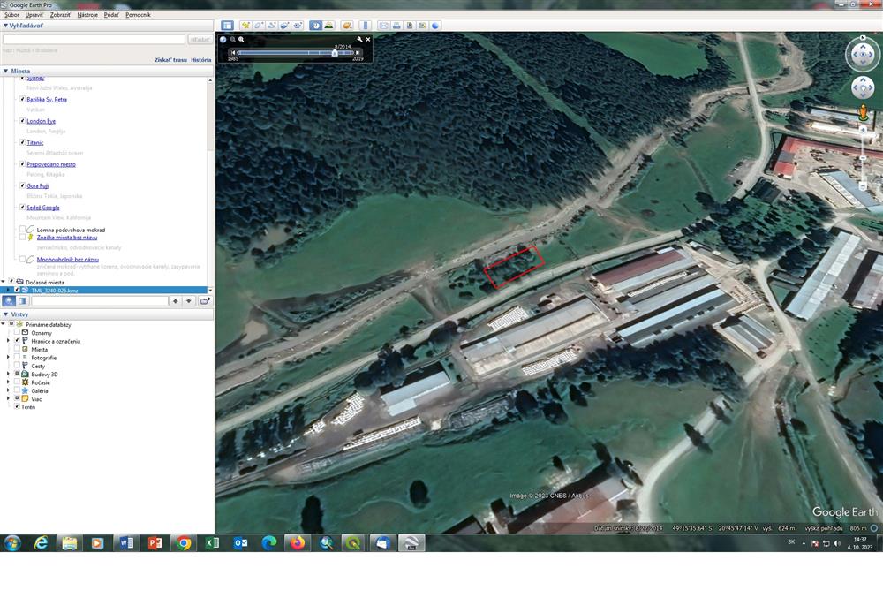
Task: Click the blue globe Earth icon in toolbar
Action: pos(435,26)
